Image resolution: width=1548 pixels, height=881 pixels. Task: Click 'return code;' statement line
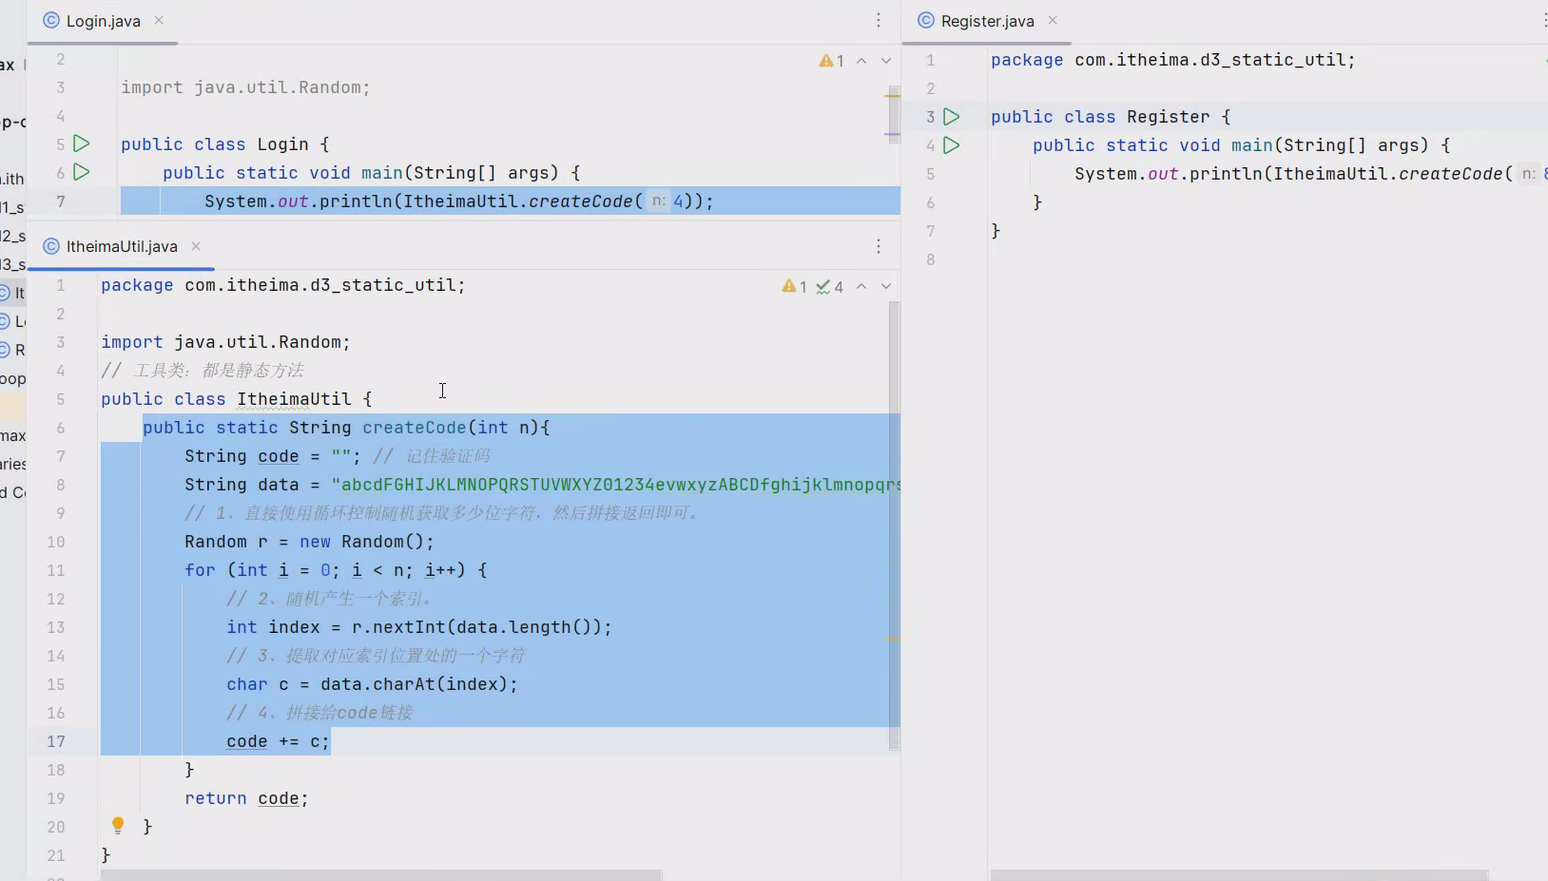(246, 798)
